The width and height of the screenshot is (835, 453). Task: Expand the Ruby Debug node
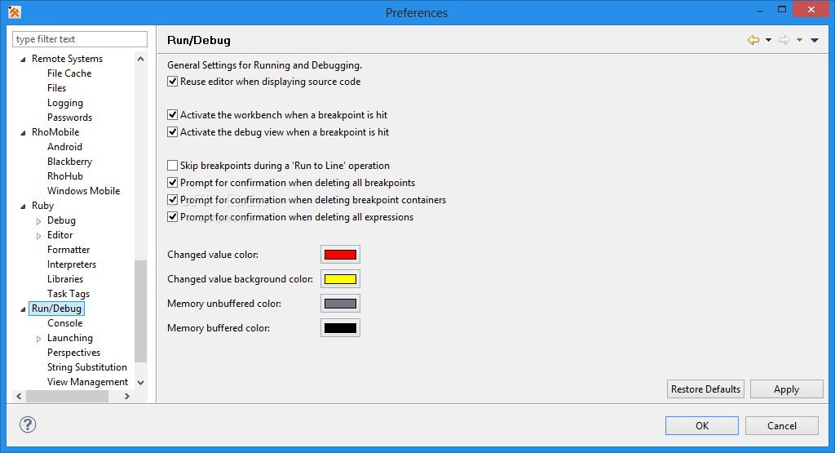tap(38, 221)
